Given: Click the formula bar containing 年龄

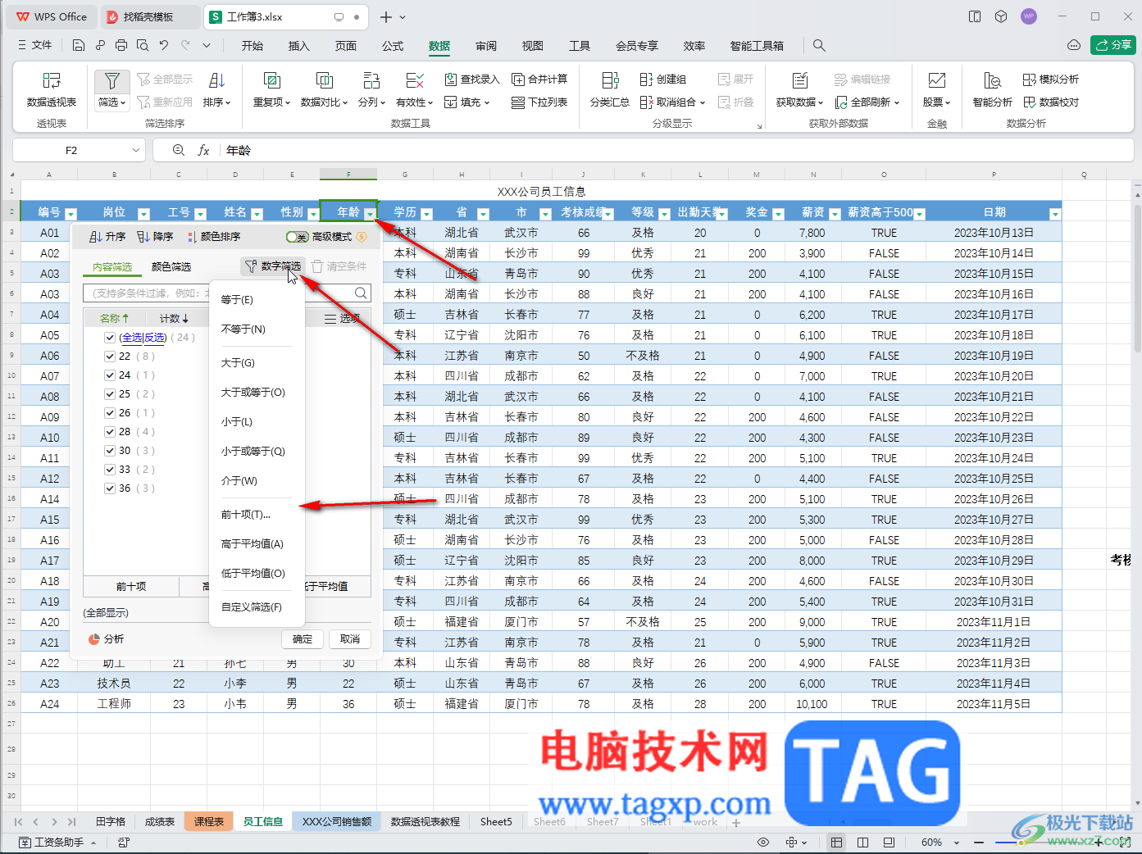Looking at the screenshot, I should (x=676, y=151).
